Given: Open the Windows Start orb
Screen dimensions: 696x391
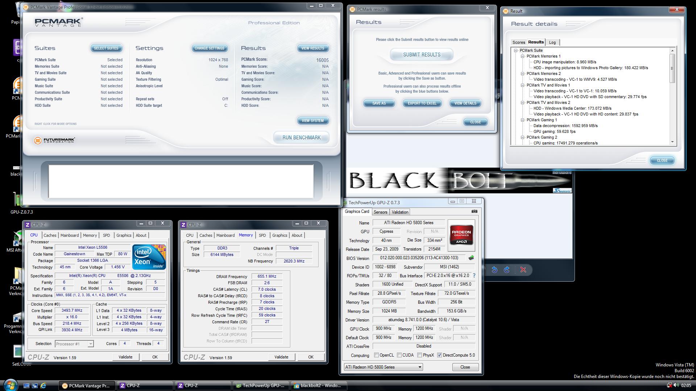Looking at the screenshot, I should [10, 385].
